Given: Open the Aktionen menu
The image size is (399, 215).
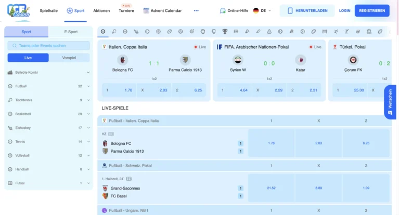Looking at the screenshot, I should pyautogui.click(x=101, y=11).
